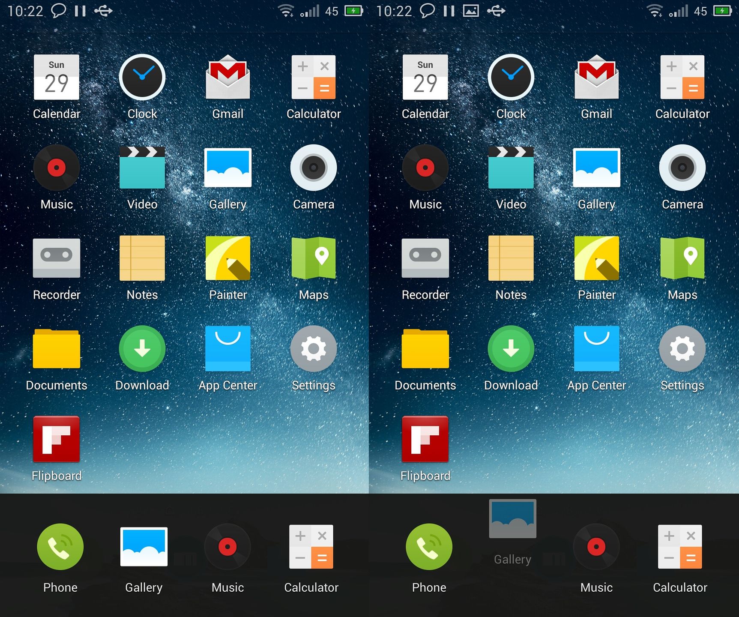Viewport: 739px width, 617px height.
Task: Open Calendar on the left screen
Action: point(57,77)
